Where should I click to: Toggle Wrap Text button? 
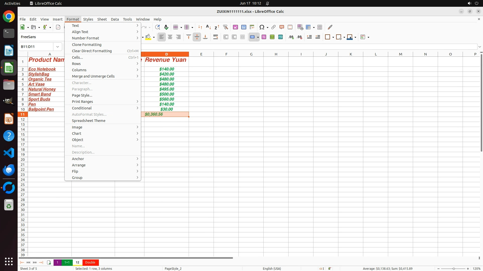coord(216,37)
